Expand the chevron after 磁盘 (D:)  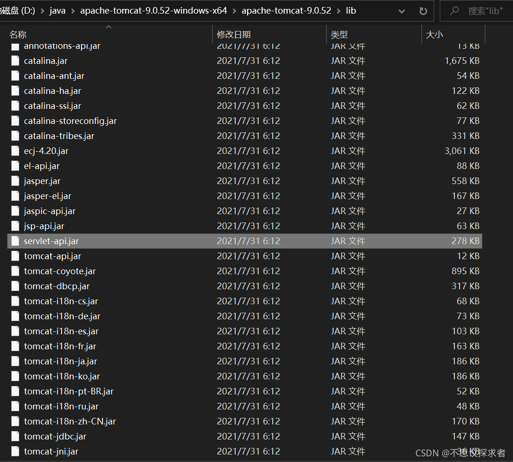click(x=42, y=11)
